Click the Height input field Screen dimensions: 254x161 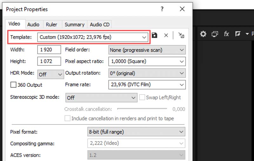click(49, 61)
